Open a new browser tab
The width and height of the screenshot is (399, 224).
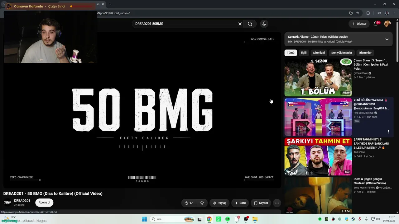click(x=110, y=4)
